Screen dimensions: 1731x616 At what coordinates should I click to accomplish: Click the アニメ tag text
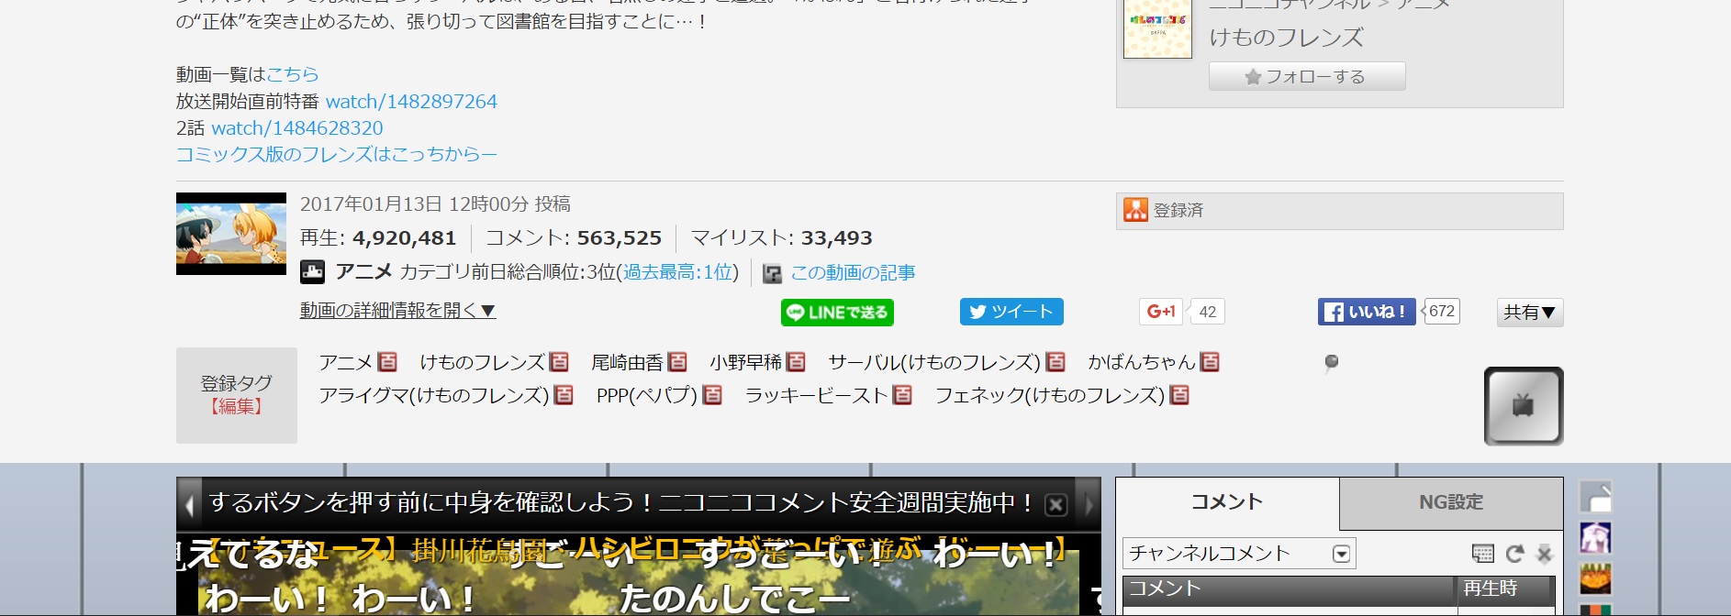(x=346, y=362)
